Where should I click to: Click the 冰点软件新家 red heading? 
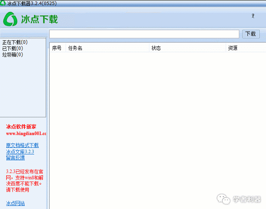(21, 127)
